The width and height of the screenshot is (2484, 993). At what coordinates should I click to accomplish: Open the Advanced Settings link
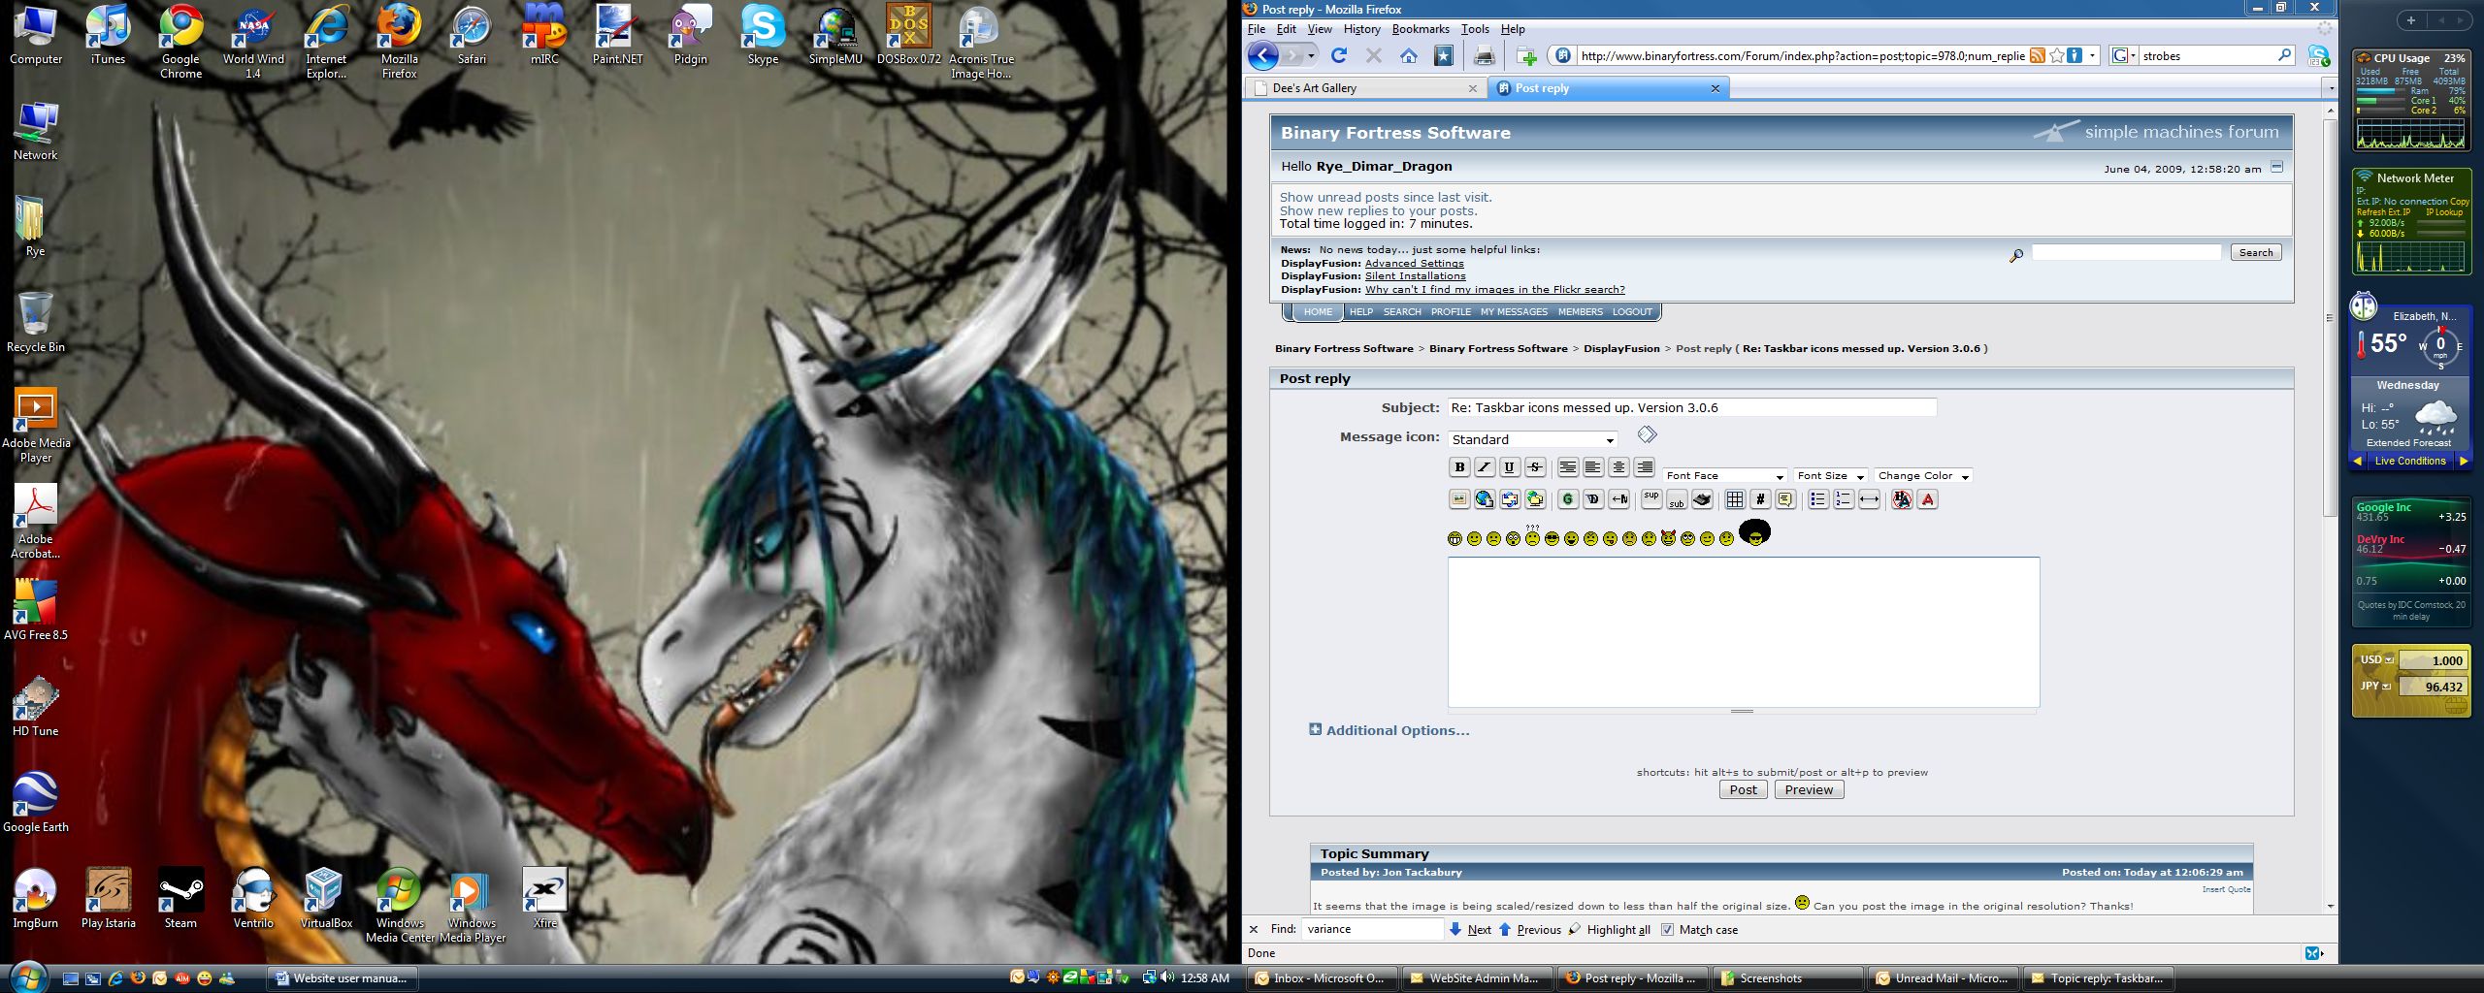click(x=1414, y=264)
